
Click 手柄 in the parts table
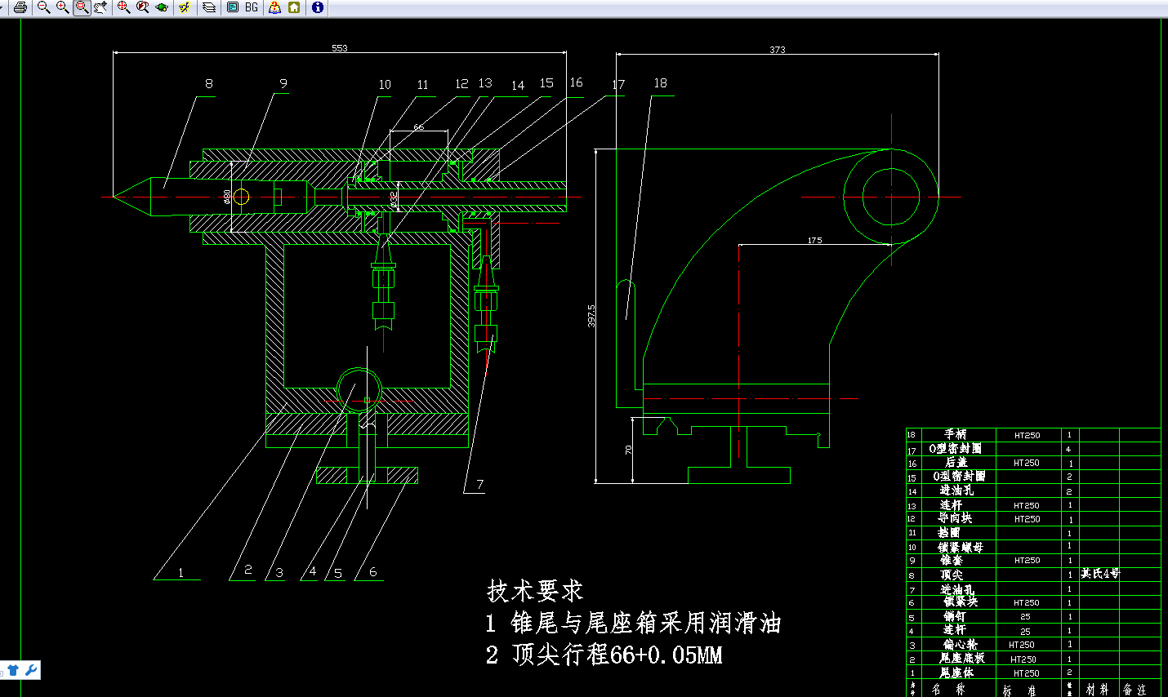[x=955, y=435]
